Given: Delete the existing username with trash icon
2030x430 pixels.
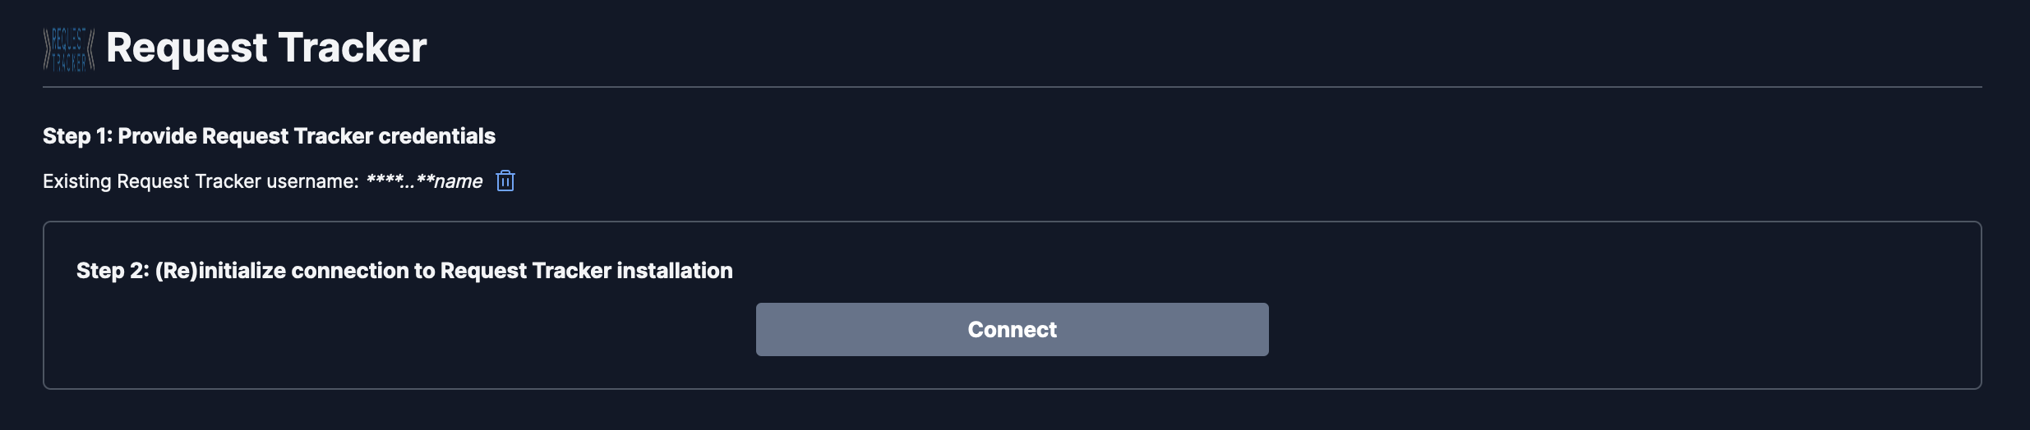Looking at the screenshot, I should pyautogui.click(x=505, y=181).
